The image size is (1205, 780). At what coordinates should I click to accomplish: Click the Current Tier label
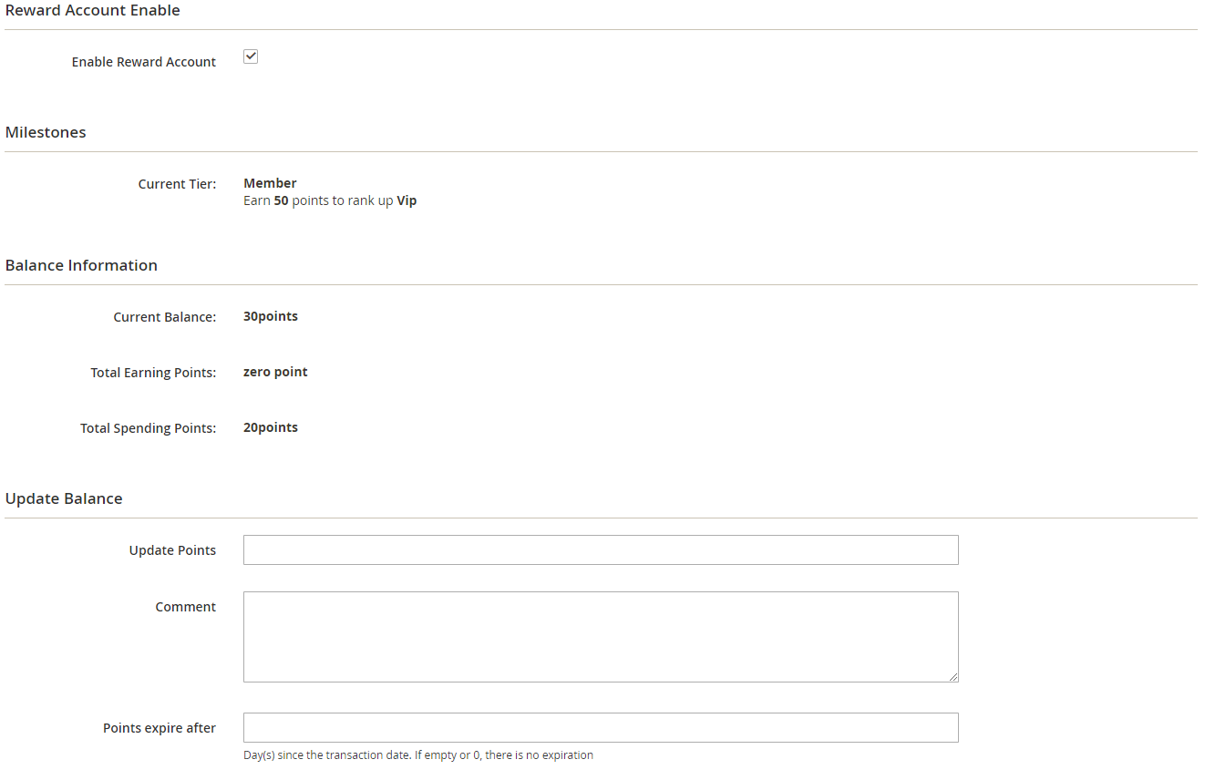(177, 184)
